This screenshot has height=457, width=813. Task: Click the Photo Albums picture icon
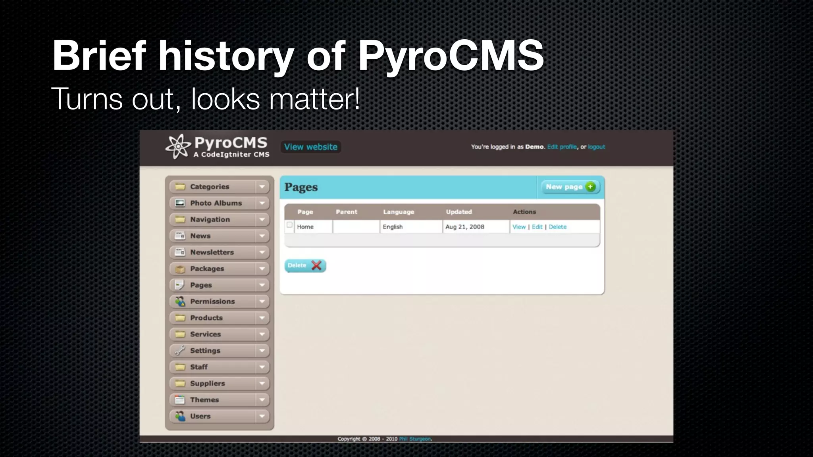click(180, 203)
